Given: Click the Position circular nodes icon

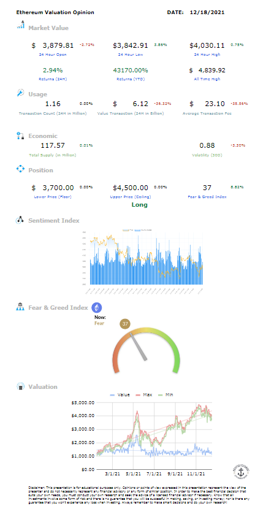Looking at the screenshot, I should [20, 169].
